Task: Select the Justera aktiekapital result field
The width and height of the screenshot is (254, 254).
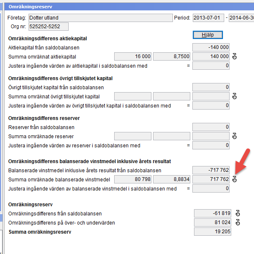Action: point(211,66)
